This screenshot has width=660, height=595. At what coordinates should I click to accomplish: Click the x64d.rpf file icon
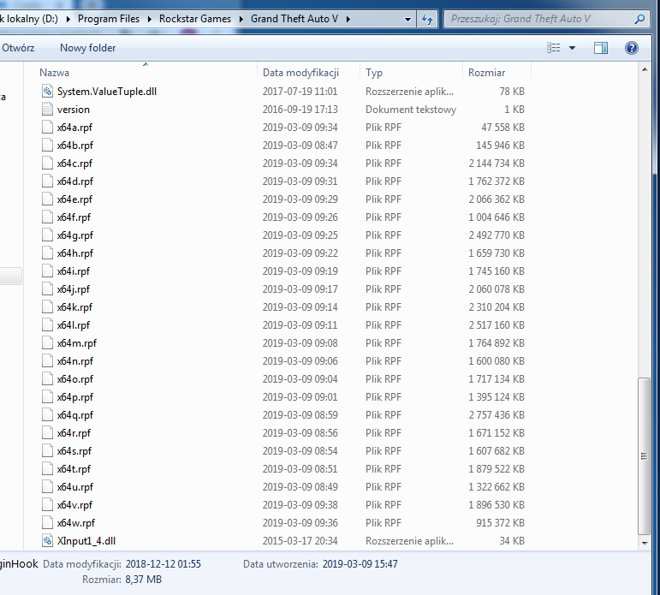pyautogui.click(x=48, y=181)
